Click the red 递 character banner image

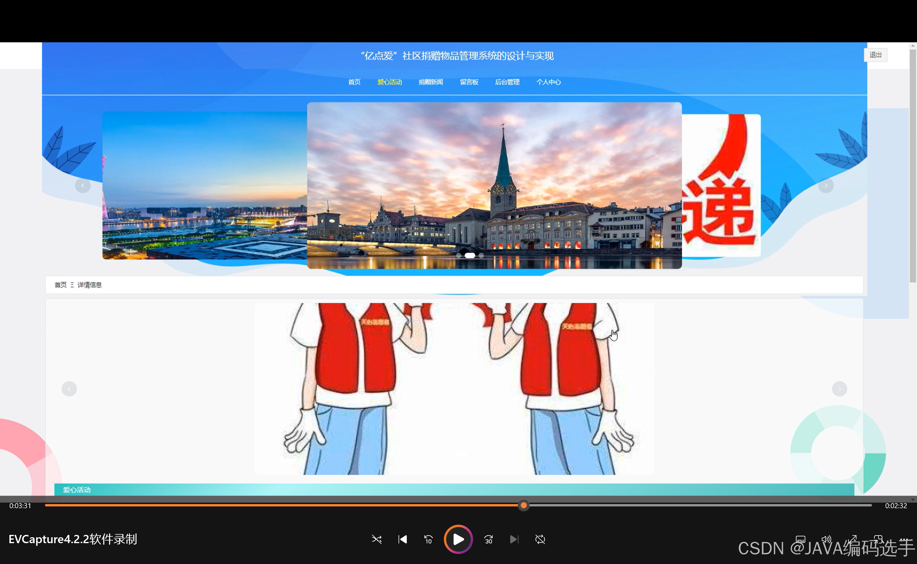tap(721, 185)
